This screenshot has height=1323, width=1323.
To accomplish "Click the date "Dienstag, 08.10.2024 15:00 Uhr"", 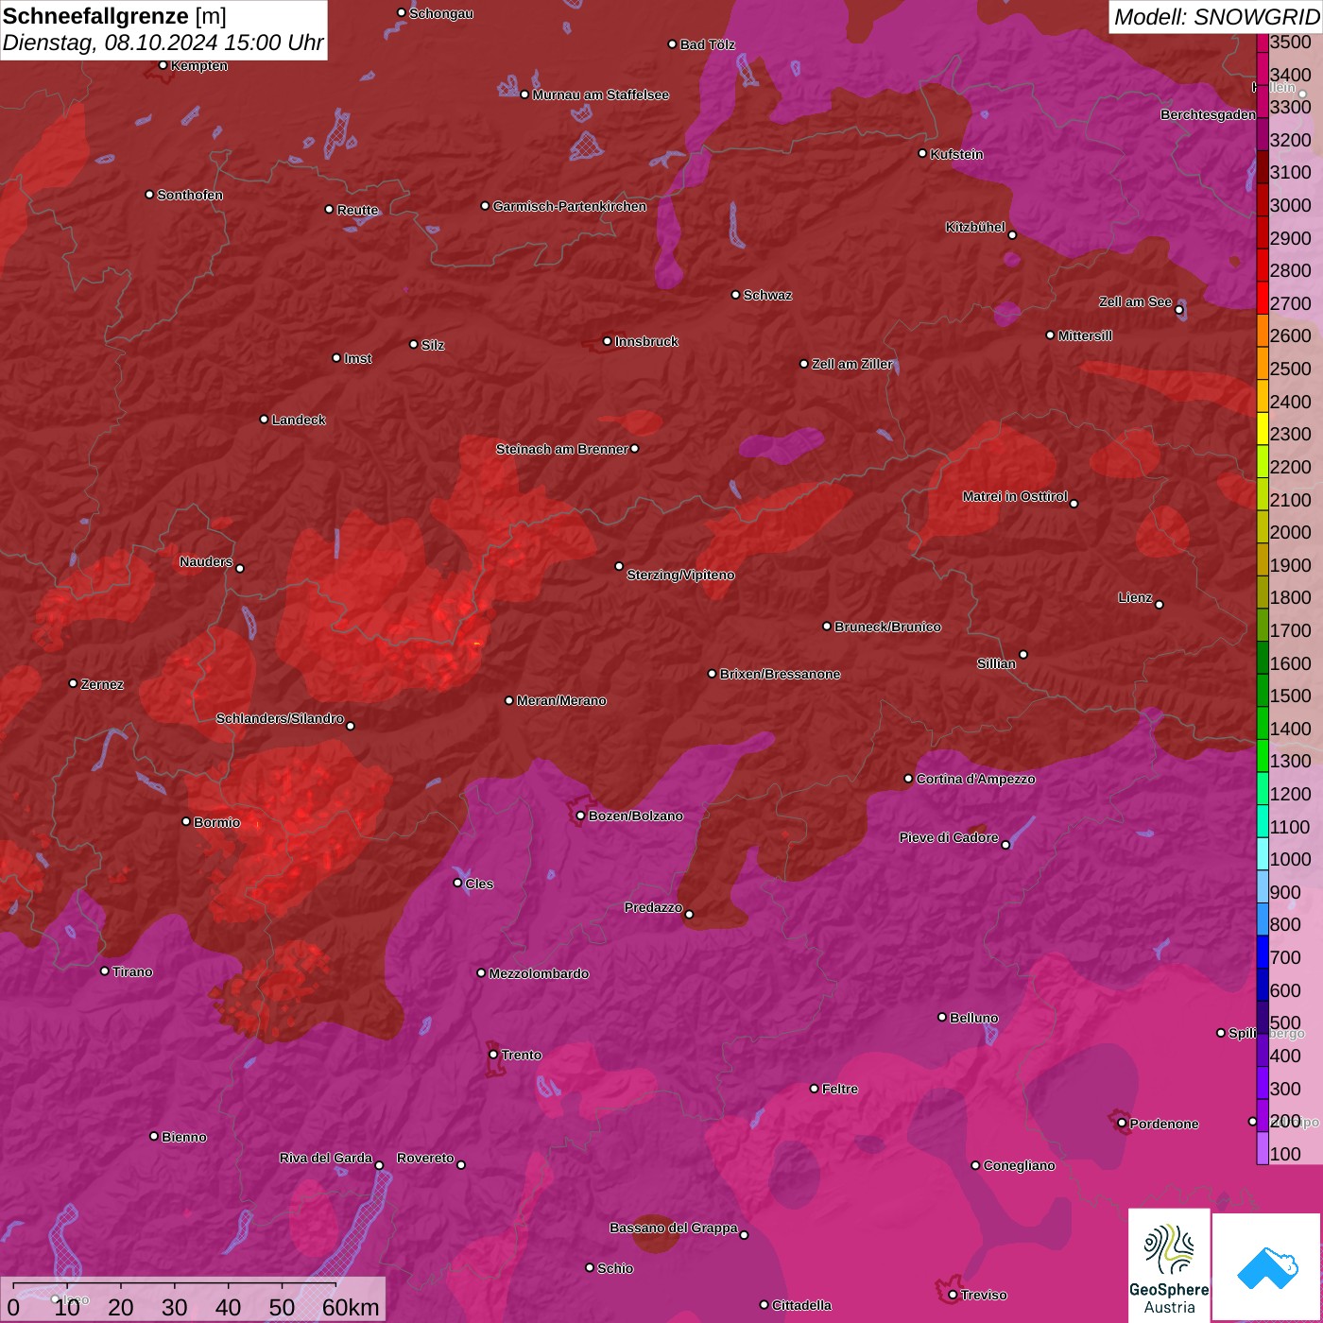I will coord(163,43).
